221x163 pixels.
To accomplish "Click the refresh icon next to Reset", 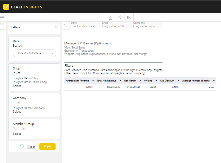I will (22, 147).
